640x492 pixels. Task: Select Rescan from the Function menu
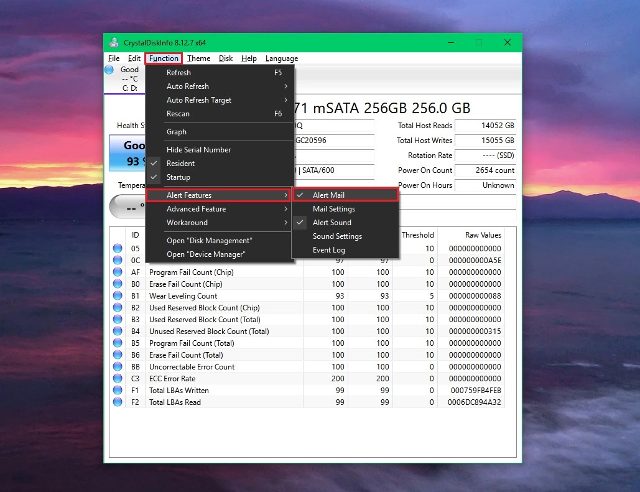pos(219,114)
